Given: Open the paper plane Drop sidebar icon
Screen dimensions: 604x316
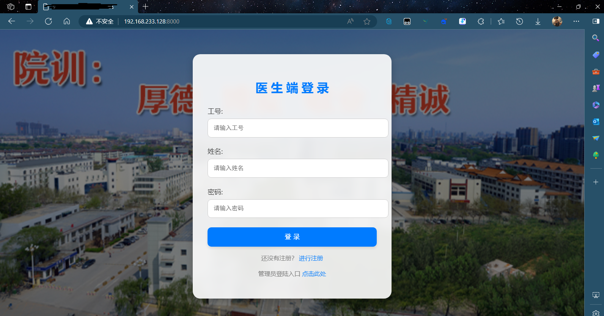Looking at the screenshot, I should (596, 138).
